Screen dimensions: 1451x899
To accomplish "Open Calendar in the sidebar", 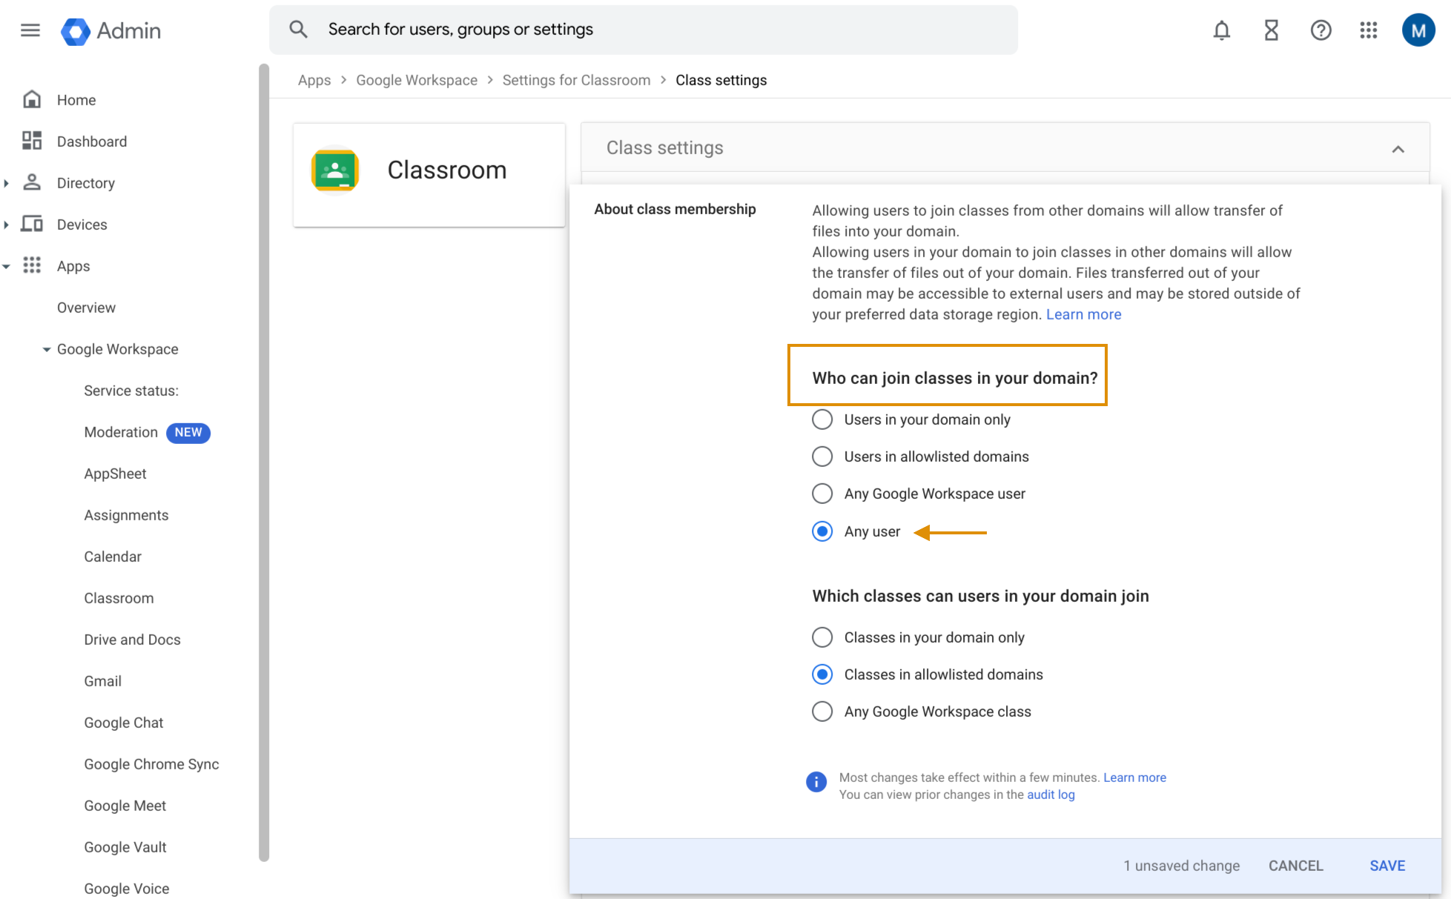I will tap(113, 557).
